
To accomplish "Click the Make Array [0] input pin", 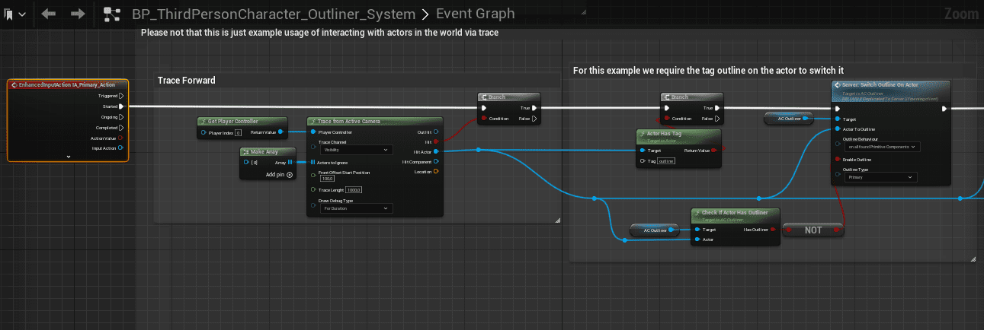I will [x=246, y=163].
